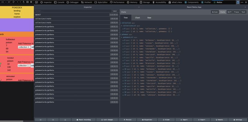Take screenshot with camera icon
Screen dimensions: 248x122
click(27, 2)
